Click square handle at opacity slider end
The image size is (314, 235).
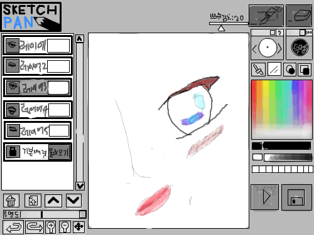(x=83, y=214)
